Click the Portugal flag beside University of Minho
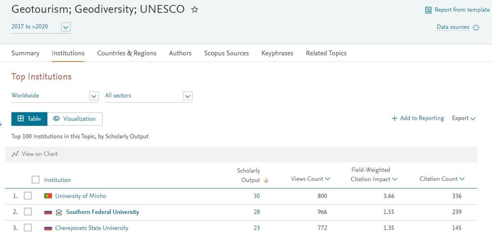 point(48,196)
